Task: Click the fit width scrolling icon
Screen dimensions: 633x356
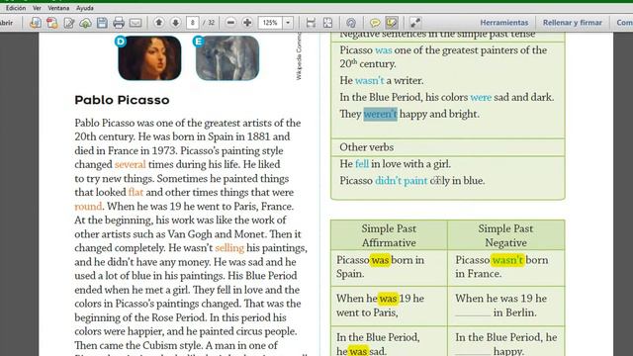Action: 311,23
